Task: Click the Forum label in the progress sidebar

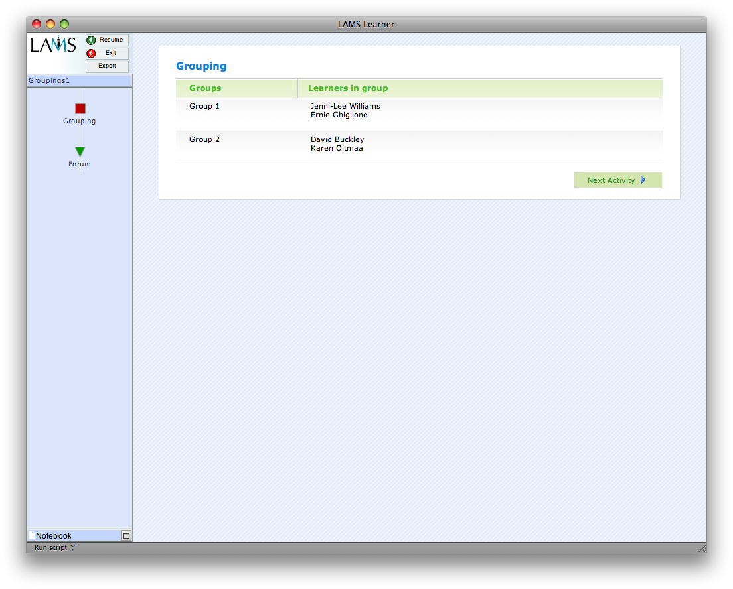Action: (80, 164)
